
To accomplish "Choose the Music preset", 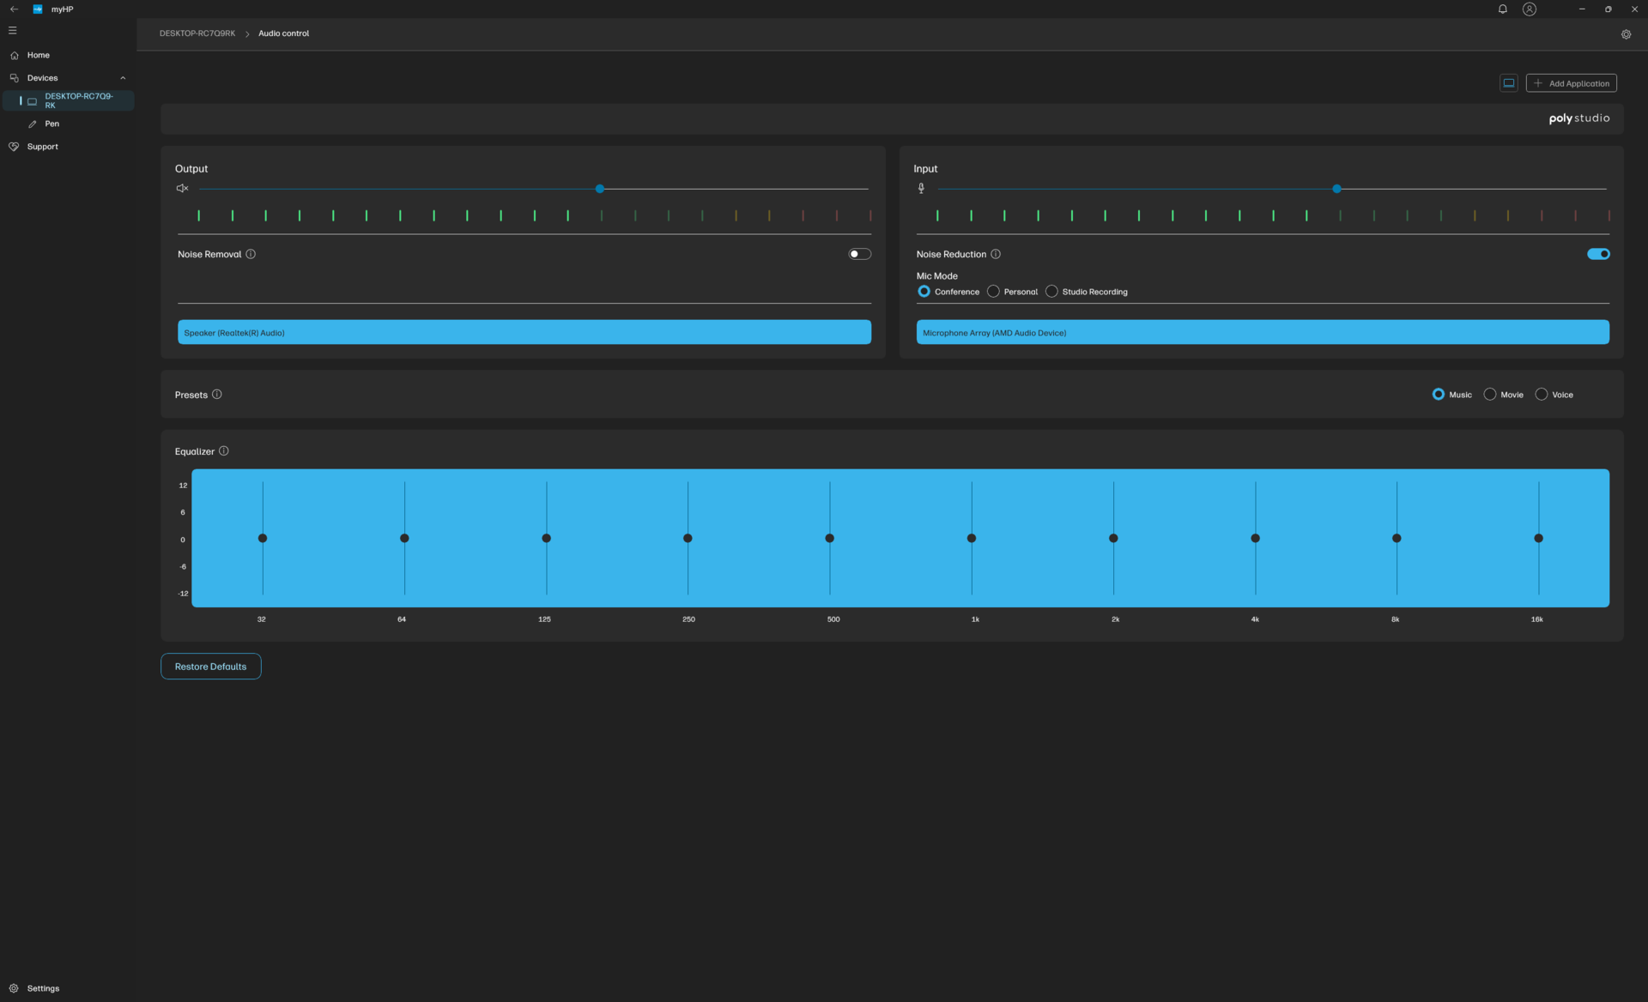I will click(1439, 395).
